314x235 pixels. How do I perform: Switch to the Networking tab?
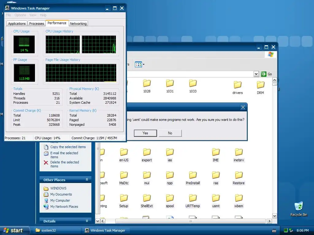[78, 24]
